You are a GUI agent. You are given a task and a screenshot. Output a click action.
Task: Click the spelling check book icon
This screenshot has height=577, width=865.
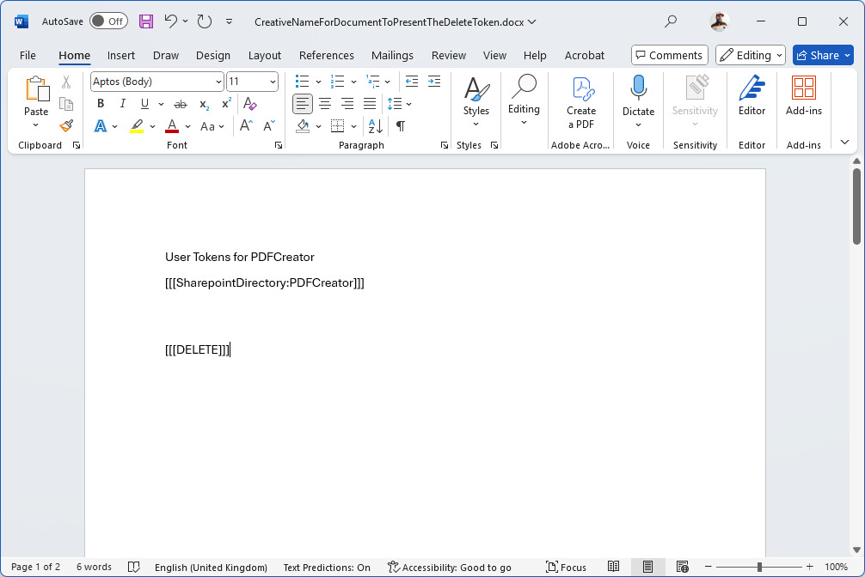(133, 567)
